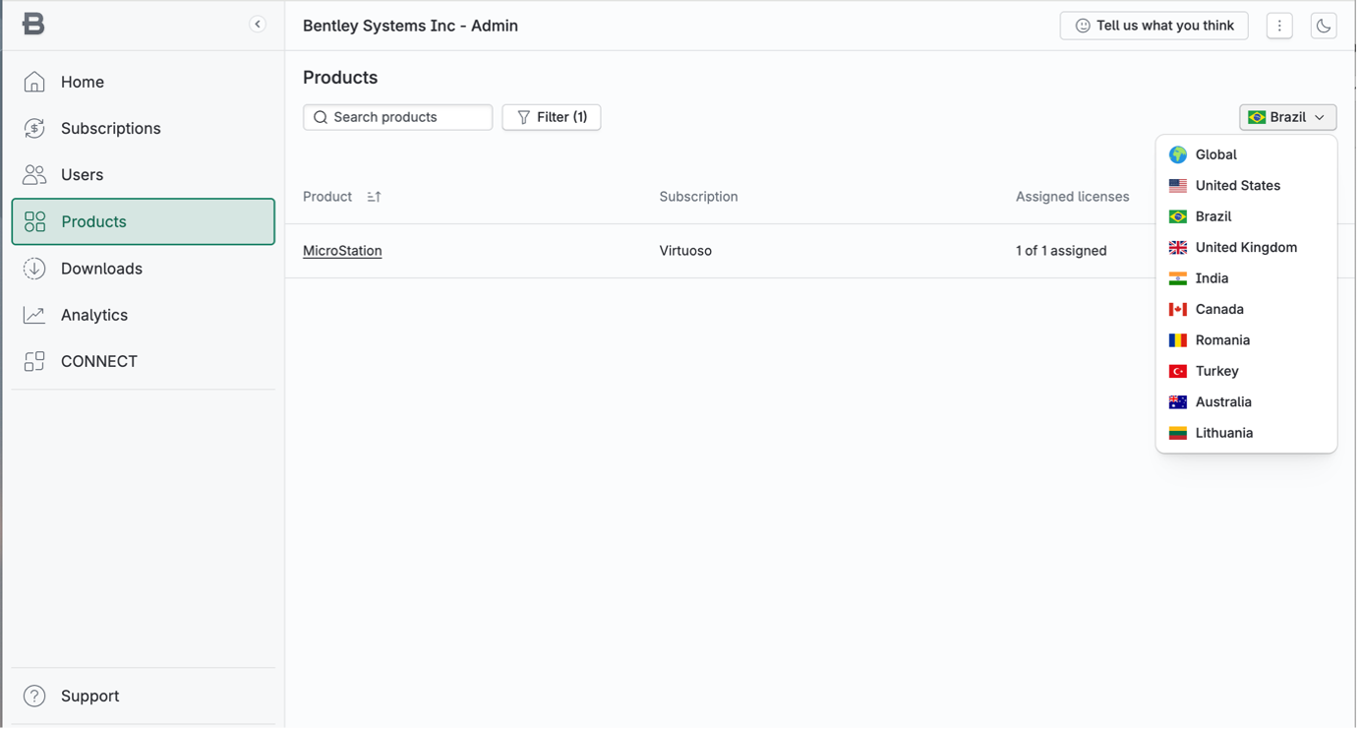The height and width of the screenshot is (730, 1361).
Task: Click the Products page heading
Action: point(340,78)
